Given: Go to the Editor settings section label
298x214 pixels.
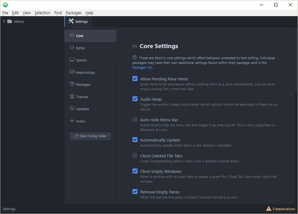Looking at the screenshot, I should coord(80,48).
